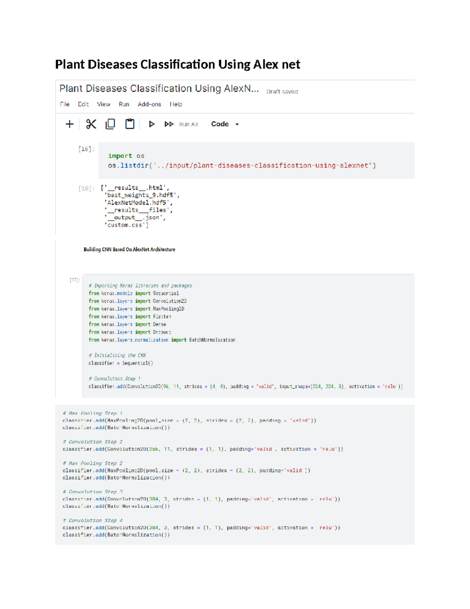This screenshot has width=470, height=609.
Task: Click '__results___files' in the output list
Action: click(138, 210)
